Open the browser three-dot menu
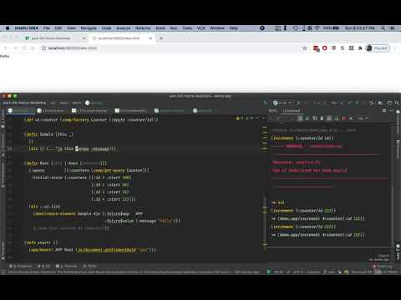 395,48
